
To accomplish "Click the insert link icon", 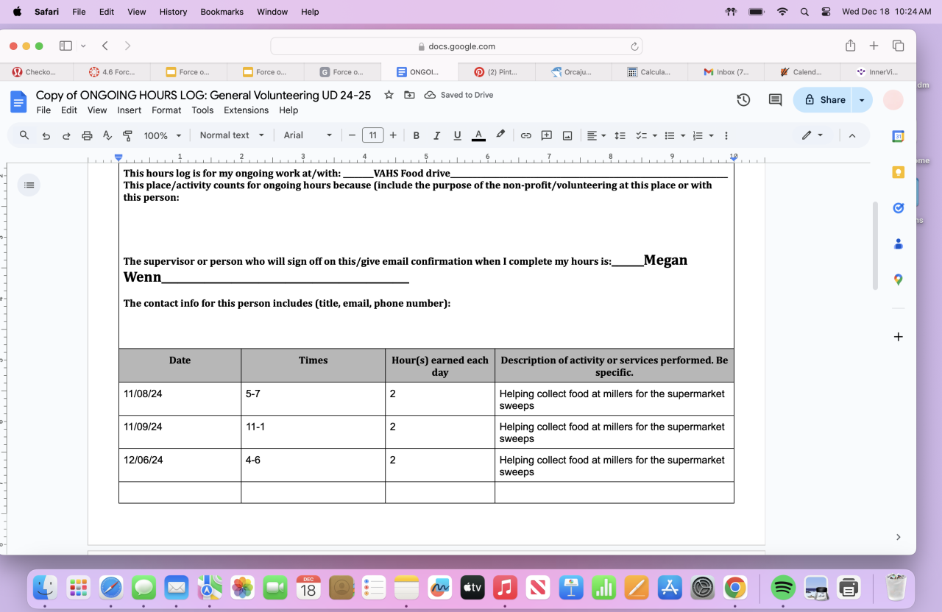I will pyautogui.click(x=526, y=135).
